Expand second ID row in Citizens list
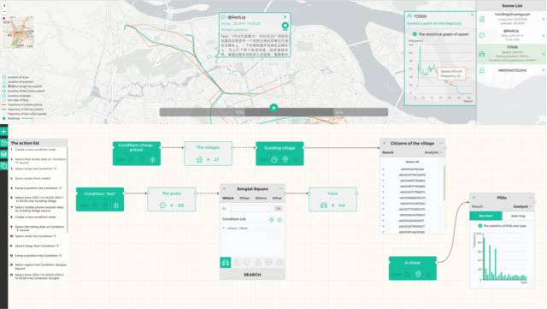 [384, 175]
